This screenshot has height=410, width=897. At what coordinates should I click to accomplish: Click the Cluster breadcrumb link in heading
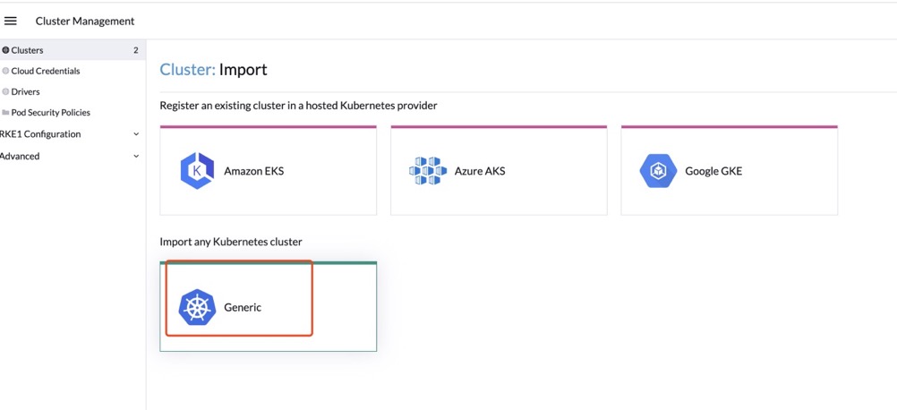point(188,70)
